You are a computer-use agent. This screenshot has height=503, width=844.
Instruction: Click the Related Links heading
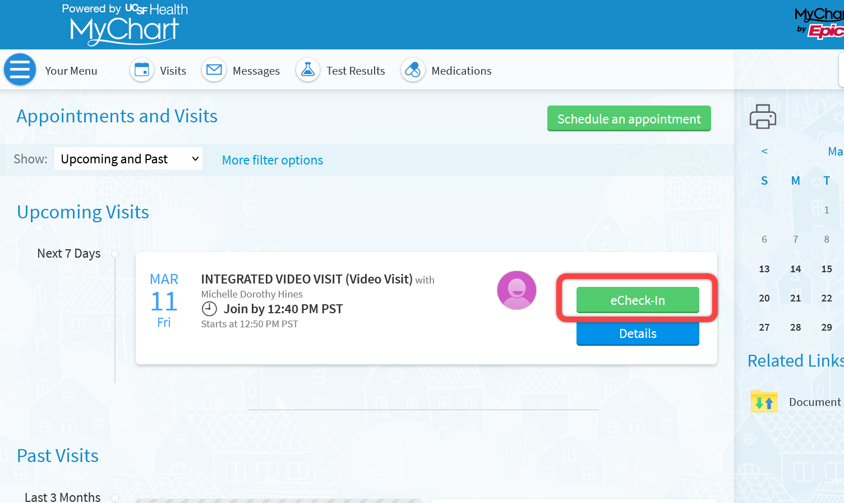(796, 360)
